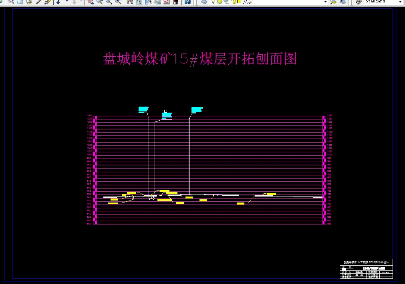This screenshot has width=405, height=284.
Task: Open the Layer Properties Manager icon
Action: [204, 2]
